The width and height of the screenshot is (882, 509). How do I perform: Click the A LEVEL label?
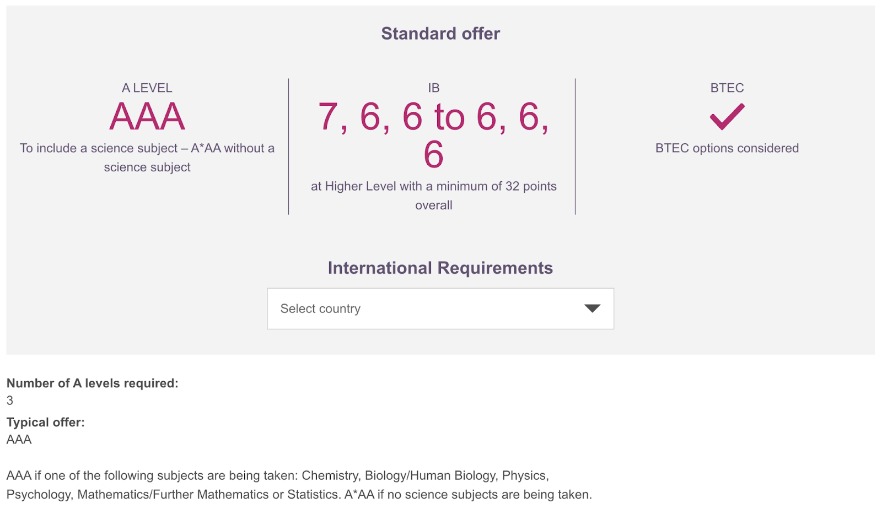tap(147, 88)
